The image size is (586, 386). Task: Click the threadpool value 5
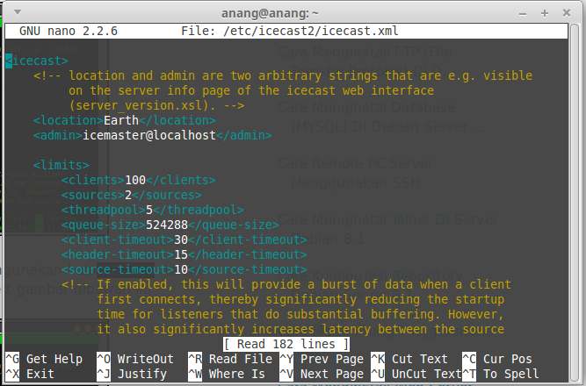149,211
